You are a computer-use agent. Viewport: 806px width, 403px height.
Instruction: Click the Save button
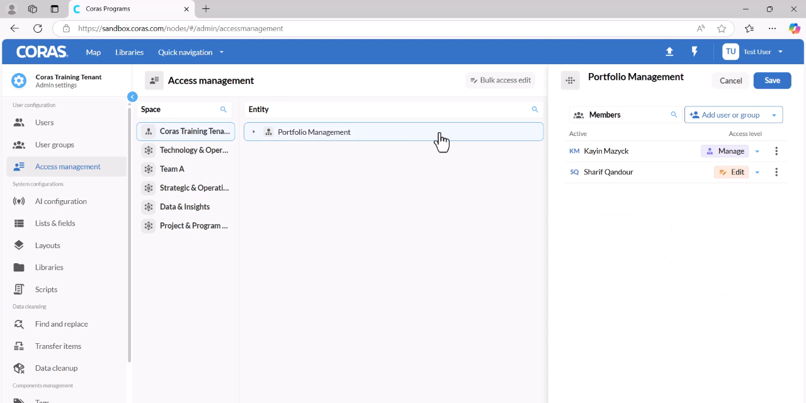coord(772,80)
